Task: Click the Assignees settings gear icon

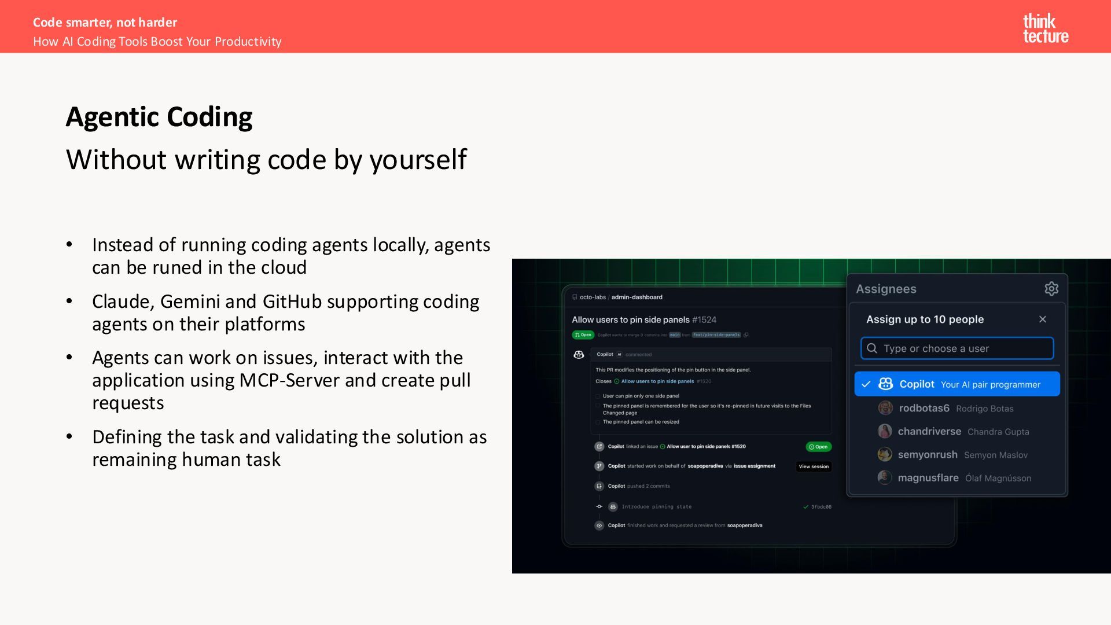Action: (x=1051, y=289)
